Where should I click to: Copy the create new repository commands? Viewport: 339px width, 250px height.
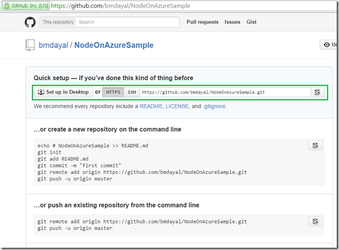click(x=315, y=146)
